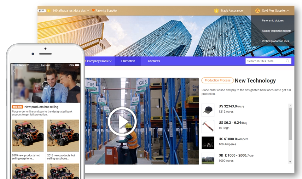The width and height of the screenshot is (302, 179).
Task: Open the Favorite Supplier link
Action: 106,11
